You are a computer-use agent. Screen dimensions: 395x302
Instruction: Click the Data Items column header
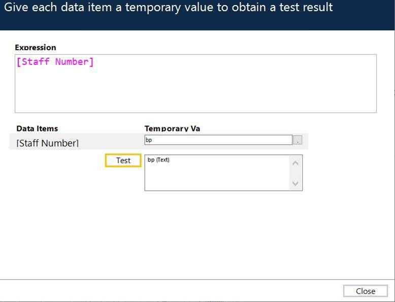click(37, 128)
